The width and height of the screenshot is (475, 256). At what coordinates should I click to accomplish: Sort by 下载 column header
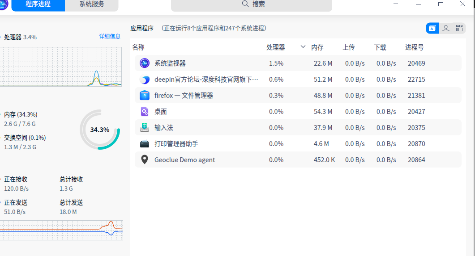pyautogui.click(x=380, y=47)
